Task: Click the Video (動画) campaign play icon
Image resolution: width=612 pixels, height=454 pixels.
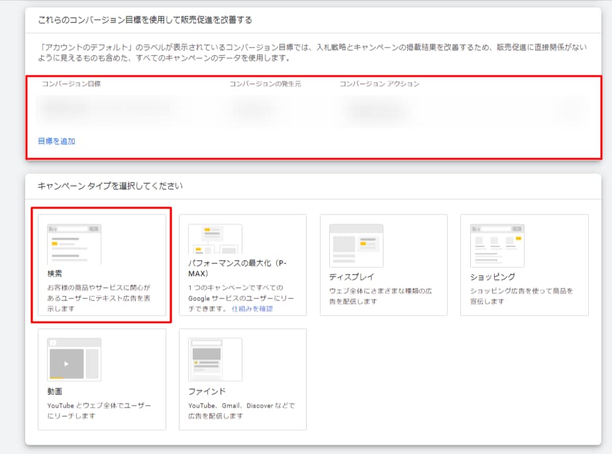Action: pos(66,363)
